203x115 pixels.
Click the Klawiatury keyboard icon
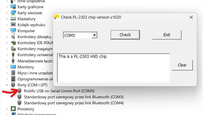tap(13, 19)
